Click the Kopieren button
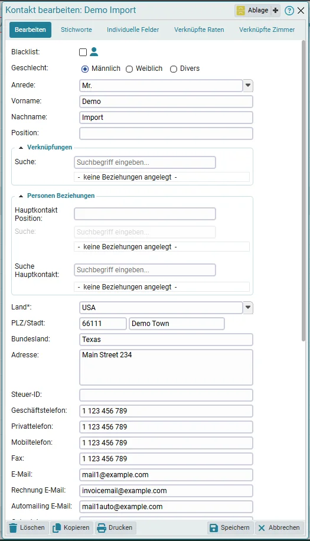The height and width of the screenshot is (541, 310). (71, 527)
